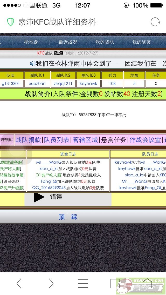Open the 战队捐款 link

click(x=28, y=140)
